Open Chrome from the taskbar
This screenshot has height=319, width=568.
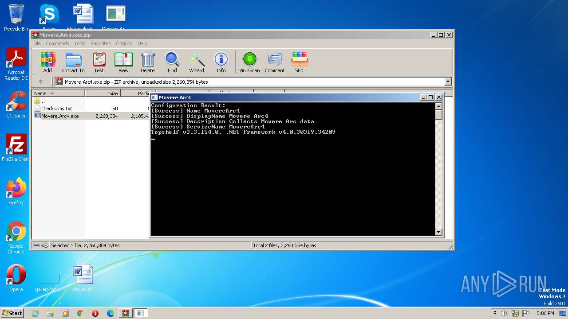click(x=80, y=313)
